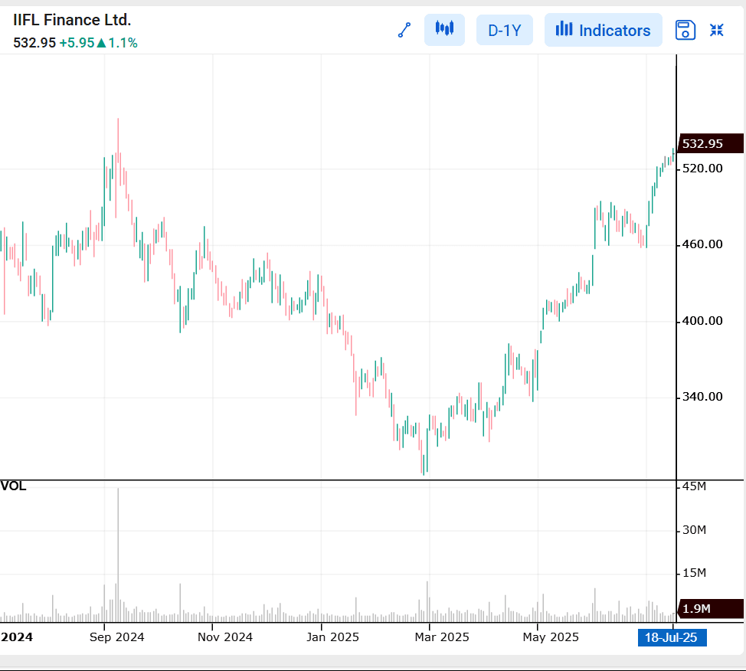Click the collapse fullscreen arrows icon
The width and height of the screenshot is (746, 671).
pos(716,30)
